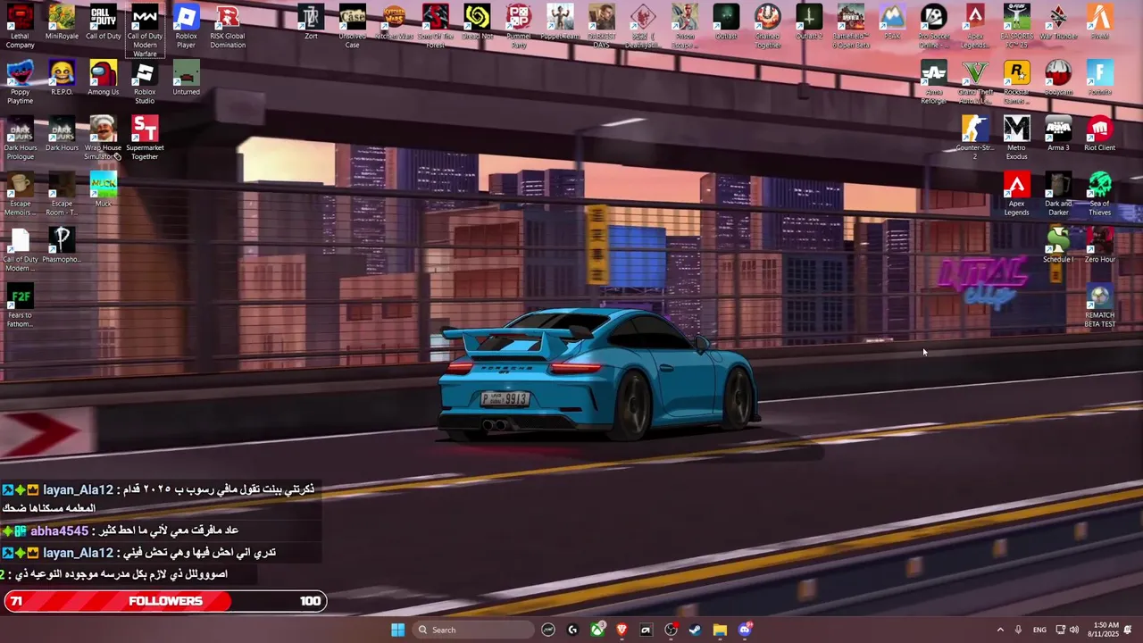Select Dark and Darker icon
This screenshot has height=643, width=1143.
pos(1058,194)
